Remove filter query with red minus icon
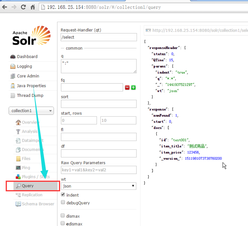The height and width of the screenshot is (226, 248). click(127, 88)
